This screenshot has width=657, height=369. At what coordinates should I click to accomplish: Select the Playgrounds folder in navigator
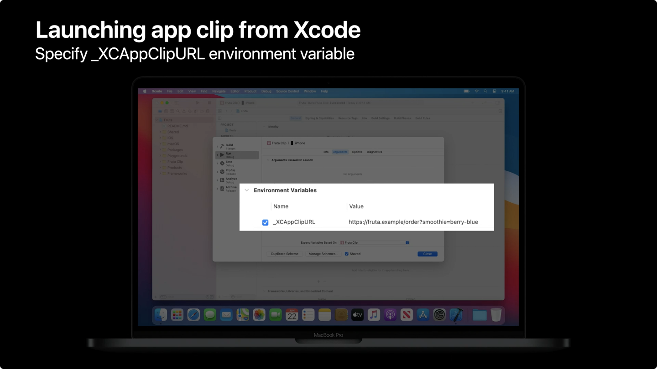pyautogui.click(x=177, y=156)
